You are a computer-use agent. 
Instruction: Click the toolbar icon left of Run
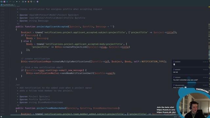[23, 2]
